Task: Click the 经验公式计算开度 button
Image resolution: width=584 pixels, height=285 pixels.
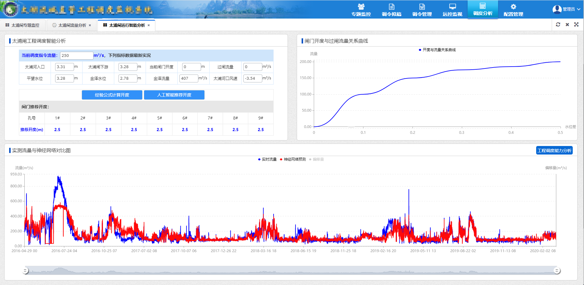Action: (x=112, y=95)
